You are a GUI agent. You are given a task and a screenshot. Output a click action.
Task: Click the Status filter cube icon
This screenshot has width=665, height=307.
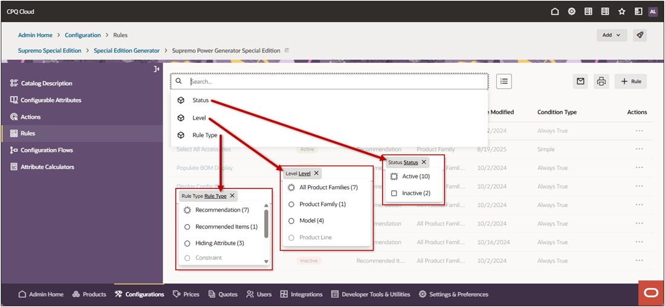(181, 100)
